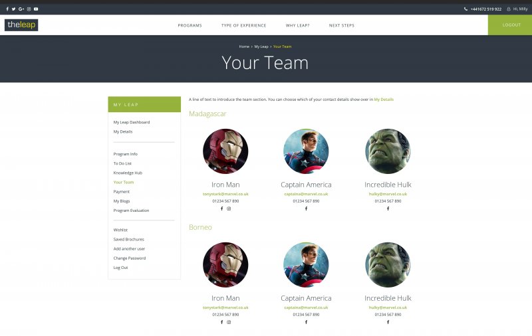This screenshot has width=532, height=336.
Task: Go to Knowledge Hub in the sidebar
Action: click(x=128, y=173)
